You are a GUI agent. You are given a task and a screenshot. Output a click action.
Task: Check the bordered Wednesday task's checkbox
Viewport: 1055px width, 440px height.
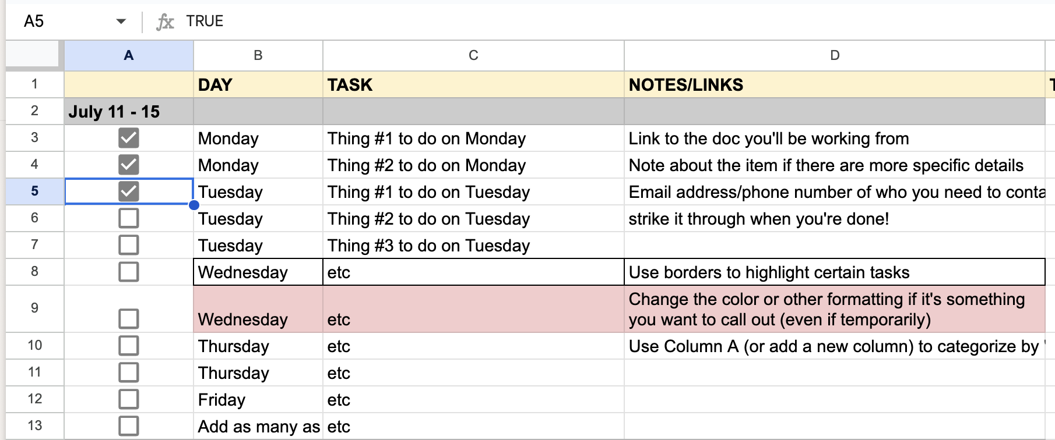tap(128, 271)
